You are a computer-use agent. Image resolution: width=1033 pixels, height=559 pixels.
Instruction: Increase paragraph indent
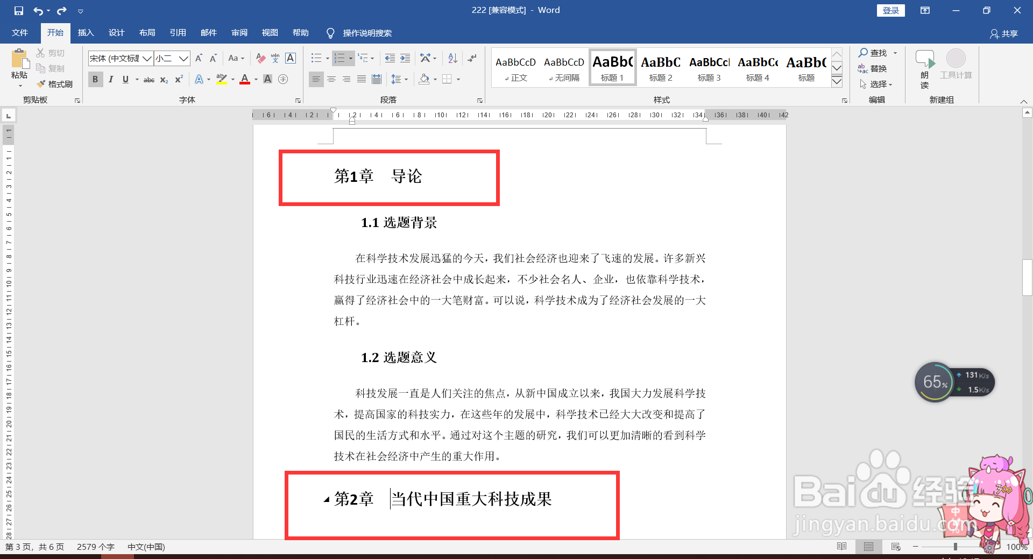[405, 58]
